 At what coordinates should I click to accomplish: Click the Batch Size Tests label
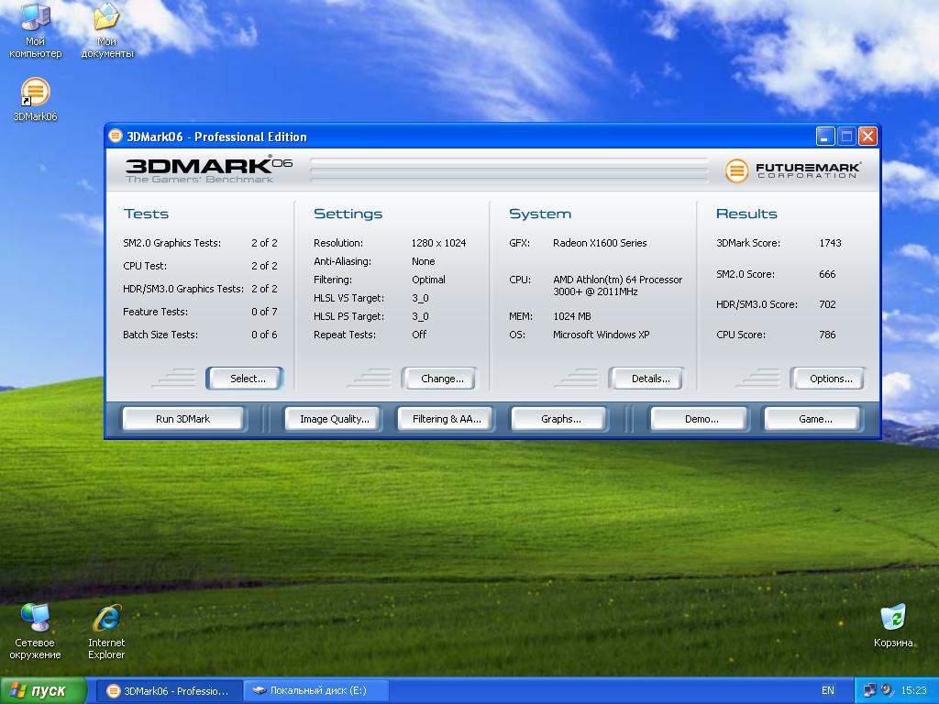click(x=160, y=335)
